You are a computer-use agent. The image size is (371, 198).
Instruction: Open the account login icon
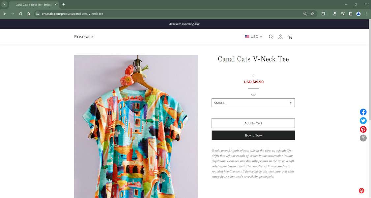280,37
